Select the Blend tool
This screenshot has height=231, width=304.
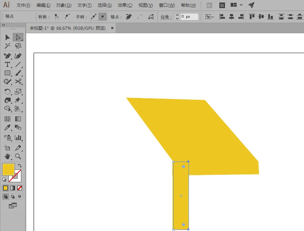(x=18, y=127)
